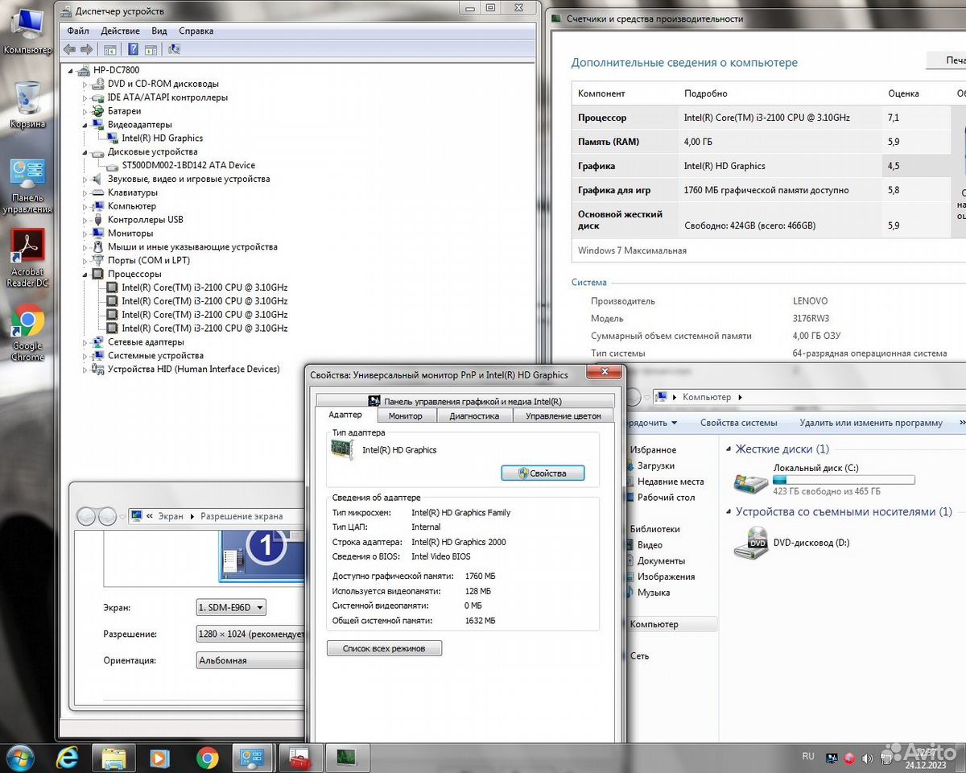Screen dimensions: 966x773
Task: Collapse the Дисковые устройства node
Action: tap(85, 151)
